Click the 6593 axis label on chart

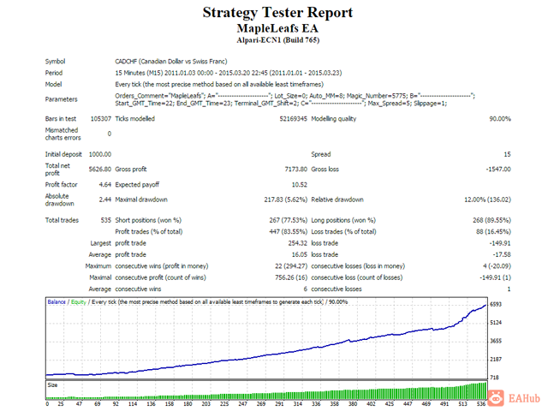point(496,305)
